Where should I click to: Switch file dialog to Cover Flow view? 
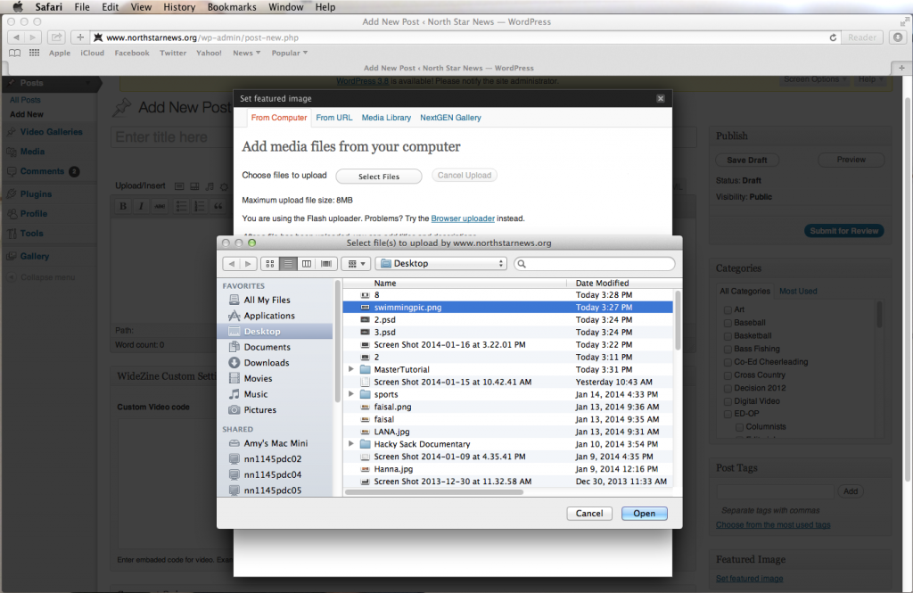coord(326,264)
